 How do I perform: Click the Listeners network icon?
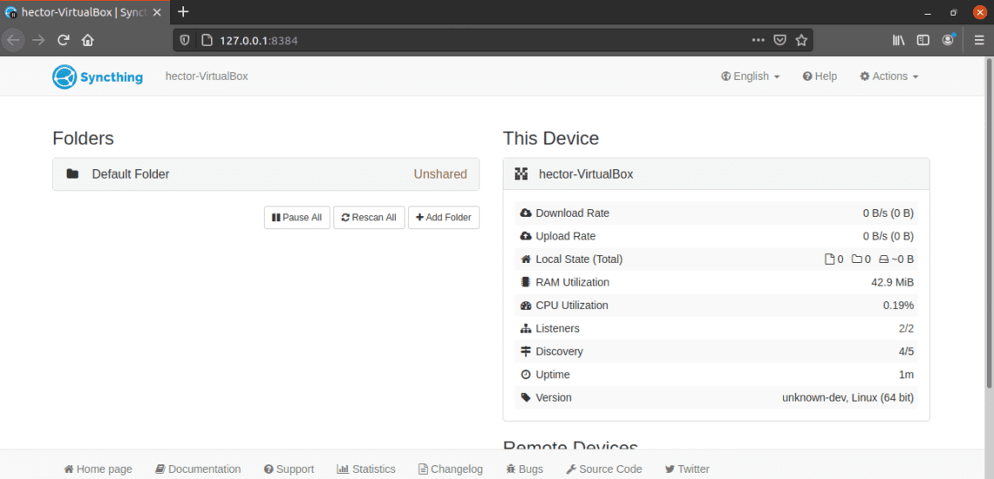point(525,329)
